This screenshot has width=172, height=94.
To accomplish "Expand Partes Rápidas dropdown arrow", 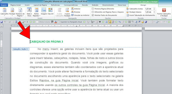I will click(x=40, y=16).
